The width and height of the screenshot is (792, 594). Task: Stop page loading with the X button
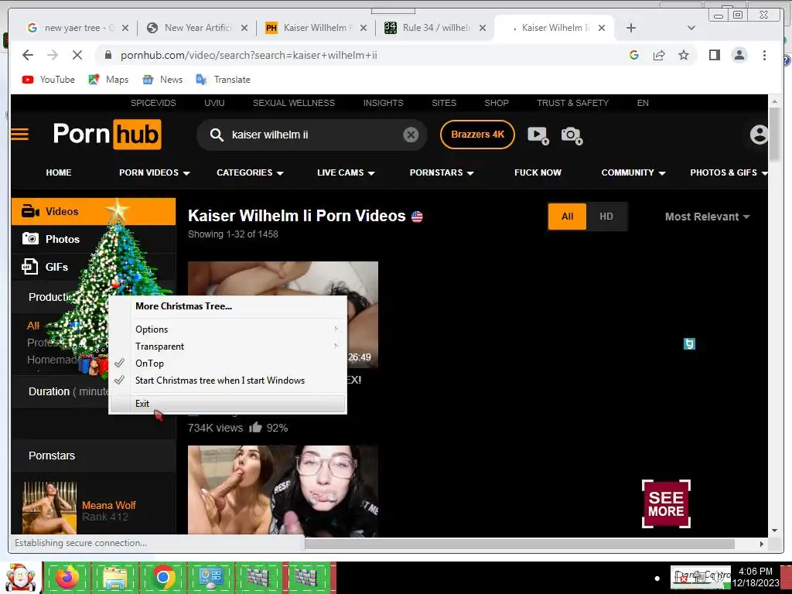tap(77, 55)
